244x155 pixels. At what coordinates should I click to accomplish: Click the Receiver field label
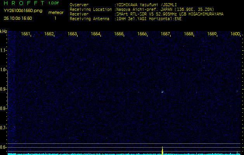(79, 14)
